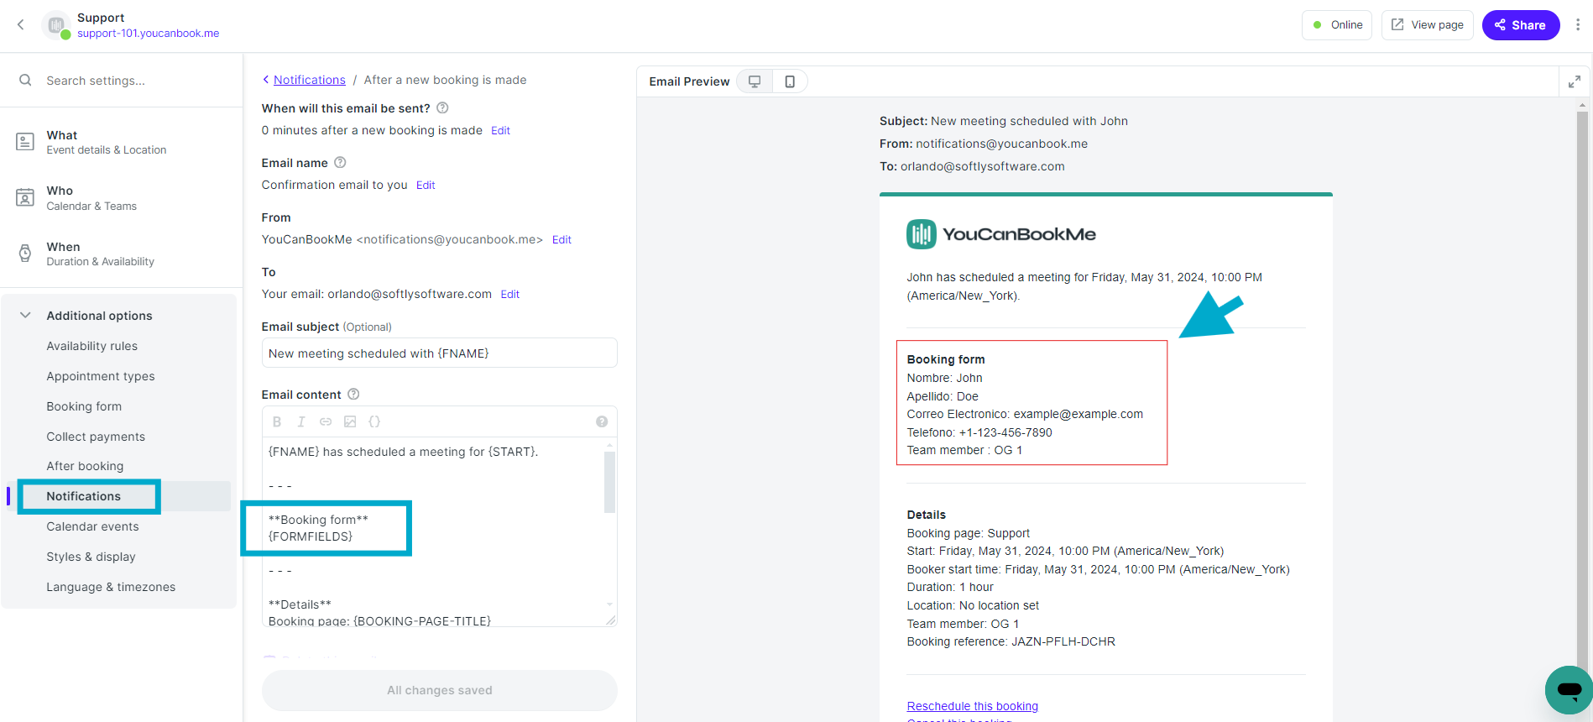This screenshot has width=1593, height=722.
Task: Open the chat support bubble
Action: coord(1568,690)
